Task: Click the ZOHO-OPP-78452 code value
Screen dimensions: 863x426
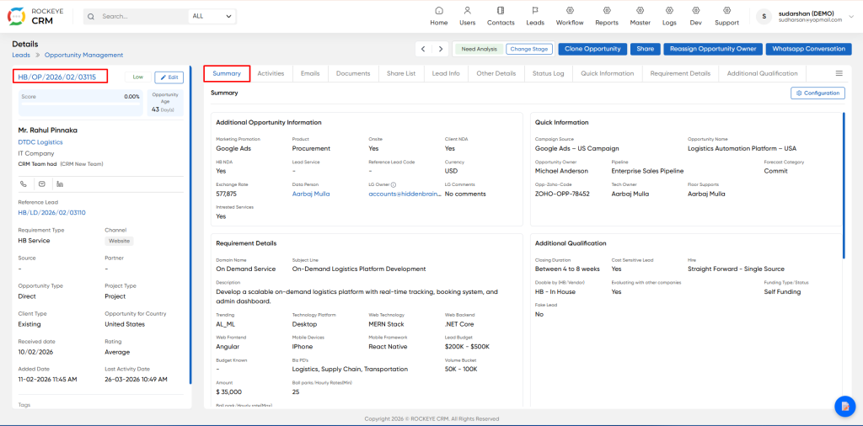Action: (x=562, y=194)
